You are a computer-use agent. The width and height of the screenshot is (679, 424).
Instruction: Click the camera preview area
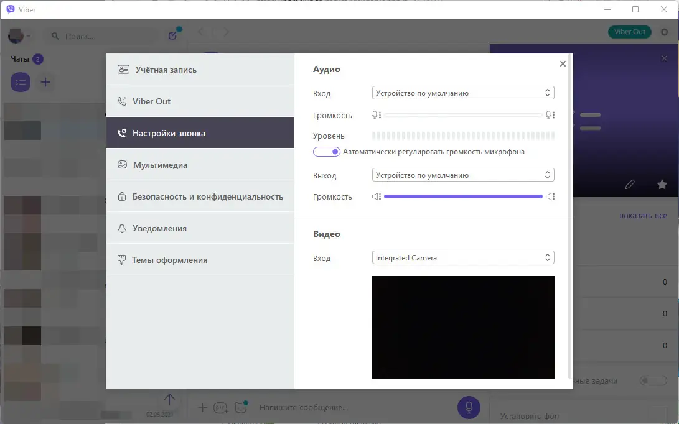[x=463, y=327]
